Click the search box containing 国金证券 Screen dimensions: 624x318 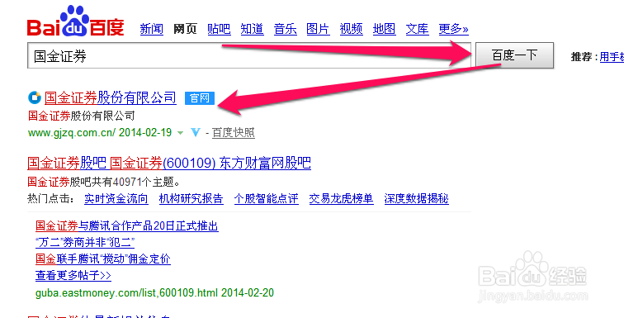tap(249, 55)
